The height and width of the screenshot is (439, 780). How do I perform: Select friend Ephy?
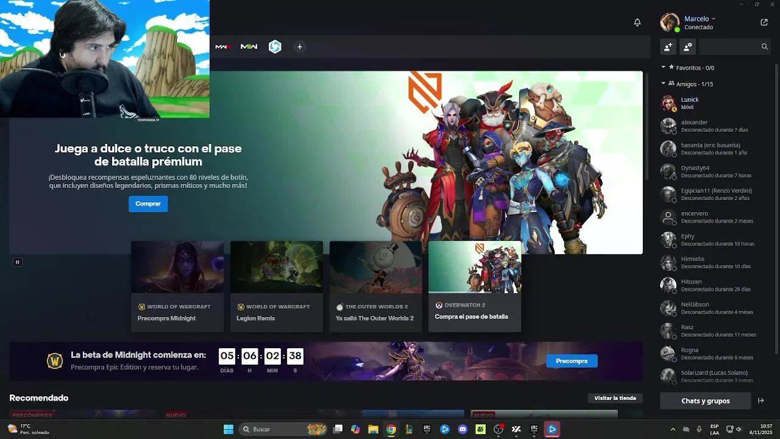pos(717,240)
